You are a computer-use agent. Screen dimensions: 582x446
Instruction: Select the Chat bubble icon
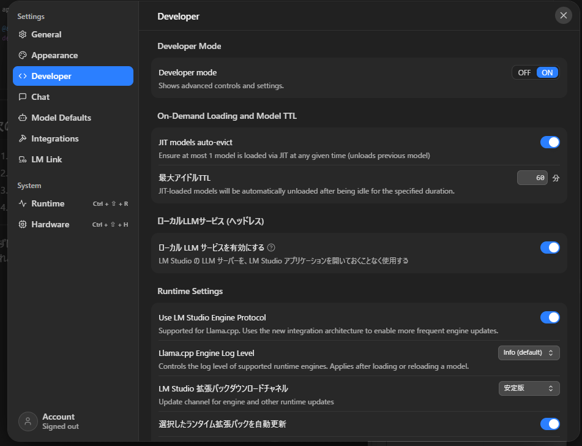(x=23, y=97)
